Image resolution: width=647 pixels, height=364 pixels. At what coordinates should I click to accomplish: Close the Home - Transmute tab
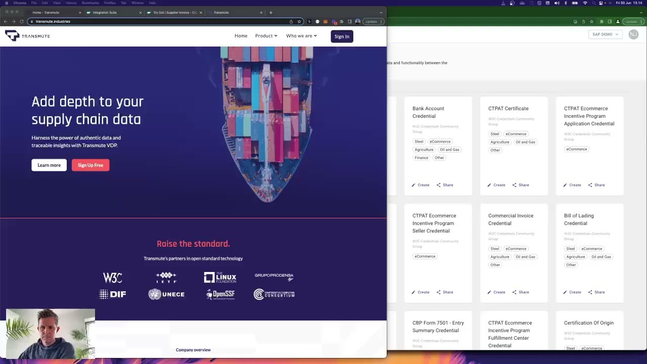pyautogui.click(x=80, y=12)
